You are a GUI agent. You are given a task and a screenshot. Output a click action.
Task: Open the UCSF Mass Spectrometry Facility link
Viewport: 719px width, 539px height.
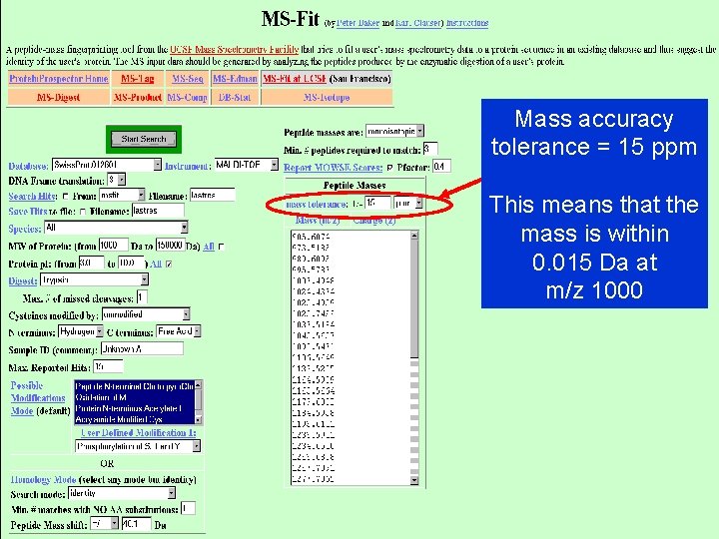(235, 50)
